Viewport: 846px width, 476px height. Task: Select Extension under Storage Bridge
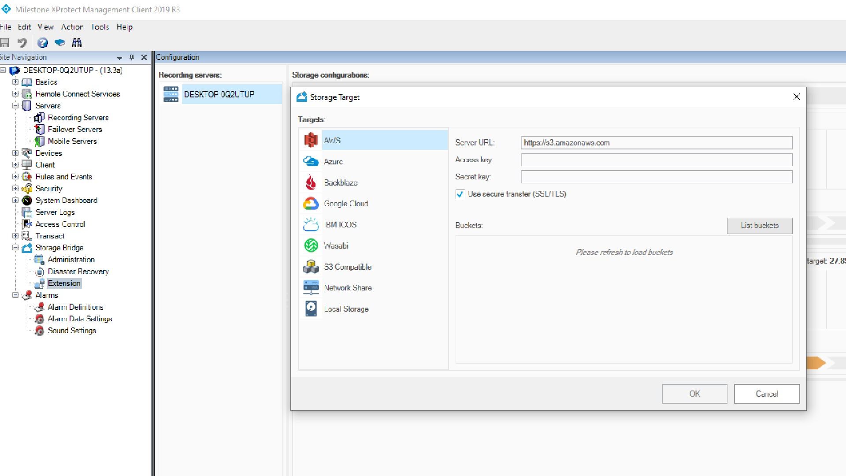(x=64, y=283)
